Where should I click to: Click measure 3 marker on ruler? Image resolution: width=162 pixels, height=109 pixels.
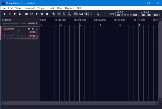coord(80,25)
